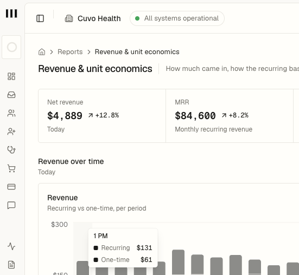Image resolution: width=299 pixels, height=275 pixels.
Task: Click the Net revenue card label
Action: pyautogui.click(x=65, y=102)
